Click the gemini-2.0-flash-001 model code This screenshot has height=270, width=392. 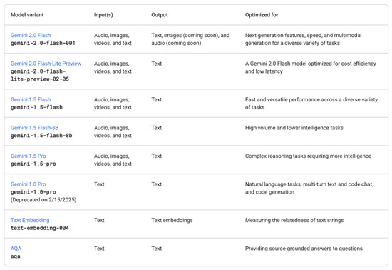coord(43,43)
